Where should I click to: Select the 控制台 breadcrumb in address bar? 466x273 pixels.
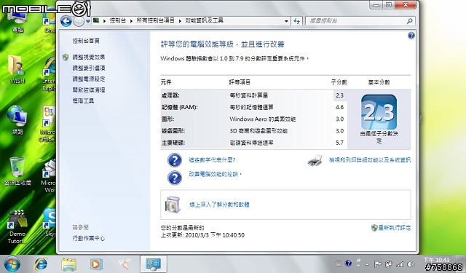click(117, 20)
